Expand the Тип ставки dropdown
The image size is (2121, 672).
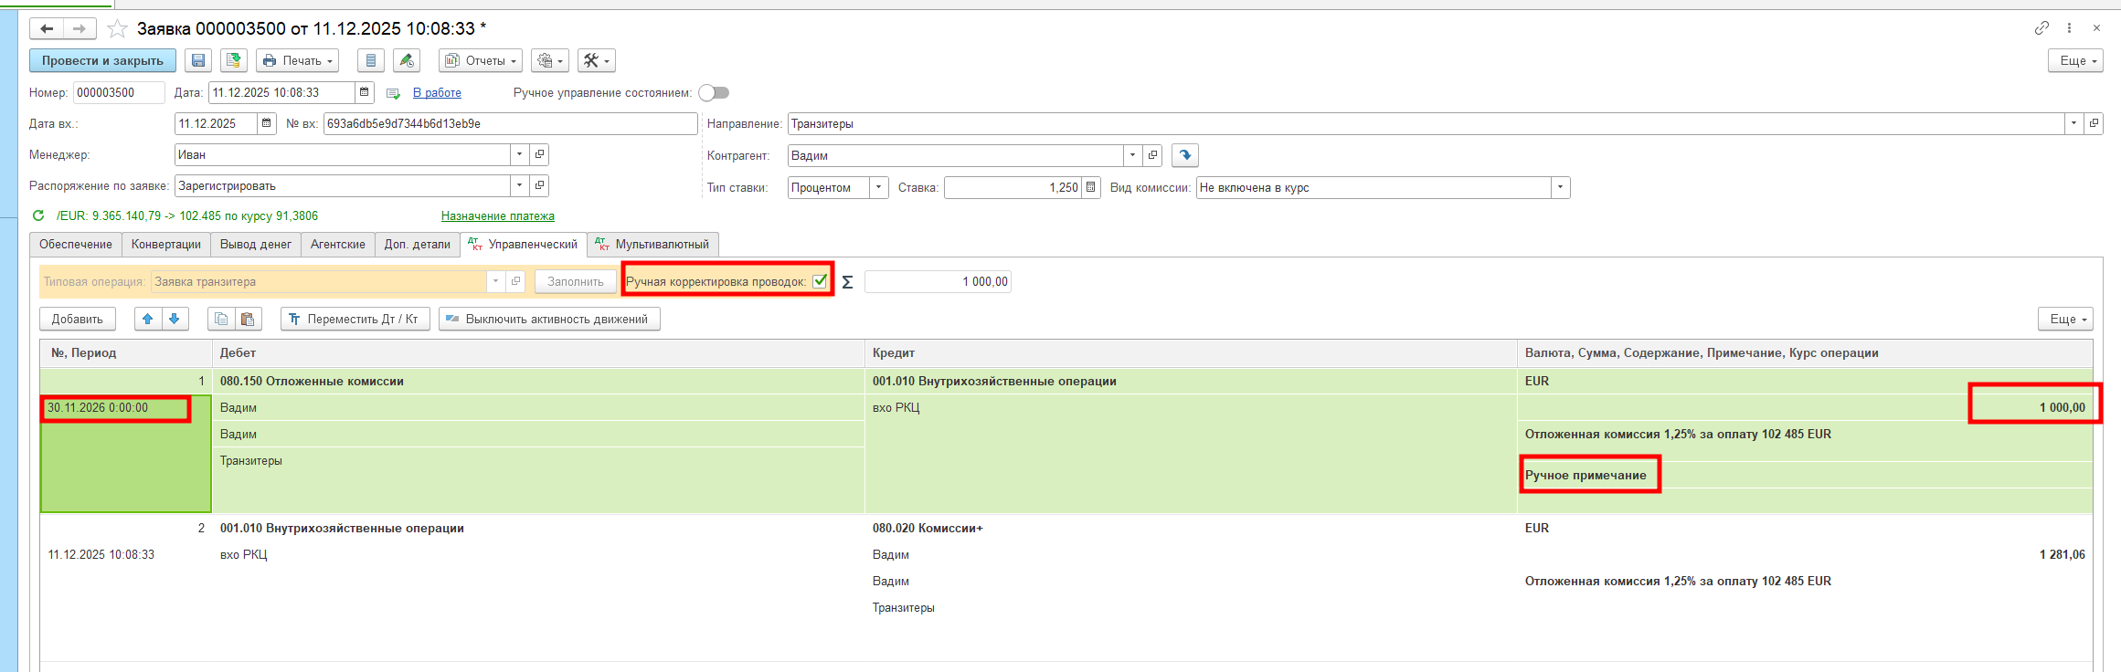(878, 187)
